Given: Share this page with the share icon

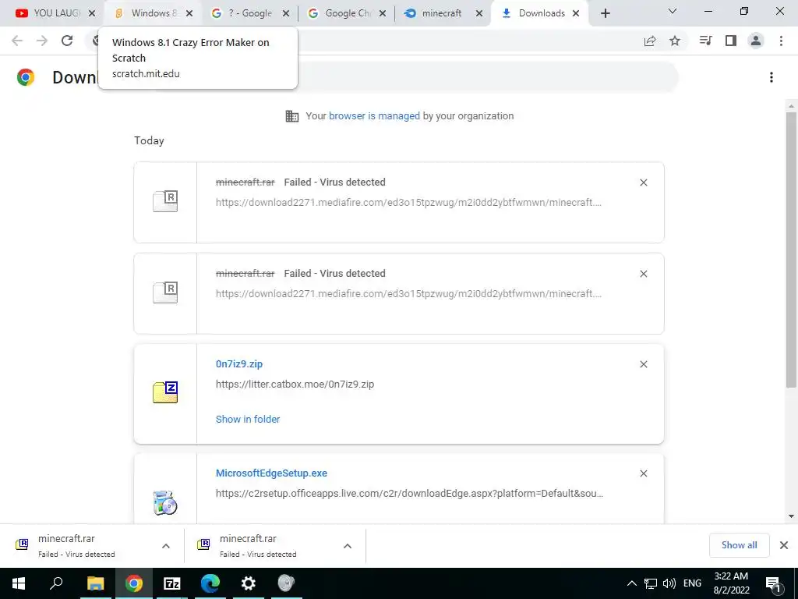Looking at the screenshot, I should [x=650, y=41].
